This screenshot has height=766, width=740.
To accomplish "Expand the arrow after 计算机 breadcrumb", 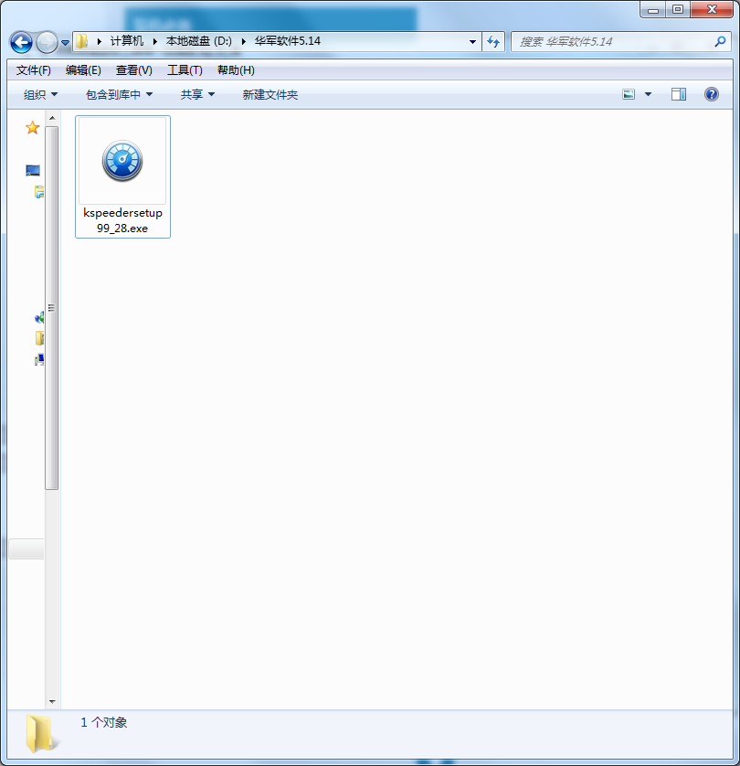I will click(x=154, y=41).
